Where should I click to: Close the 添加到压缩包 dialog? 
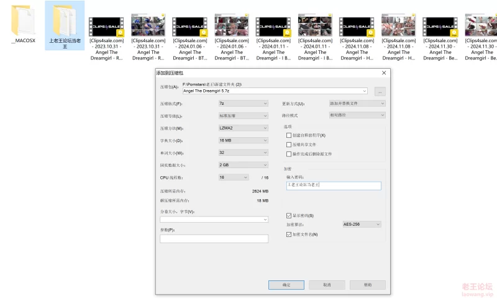[x=384, y=73]
